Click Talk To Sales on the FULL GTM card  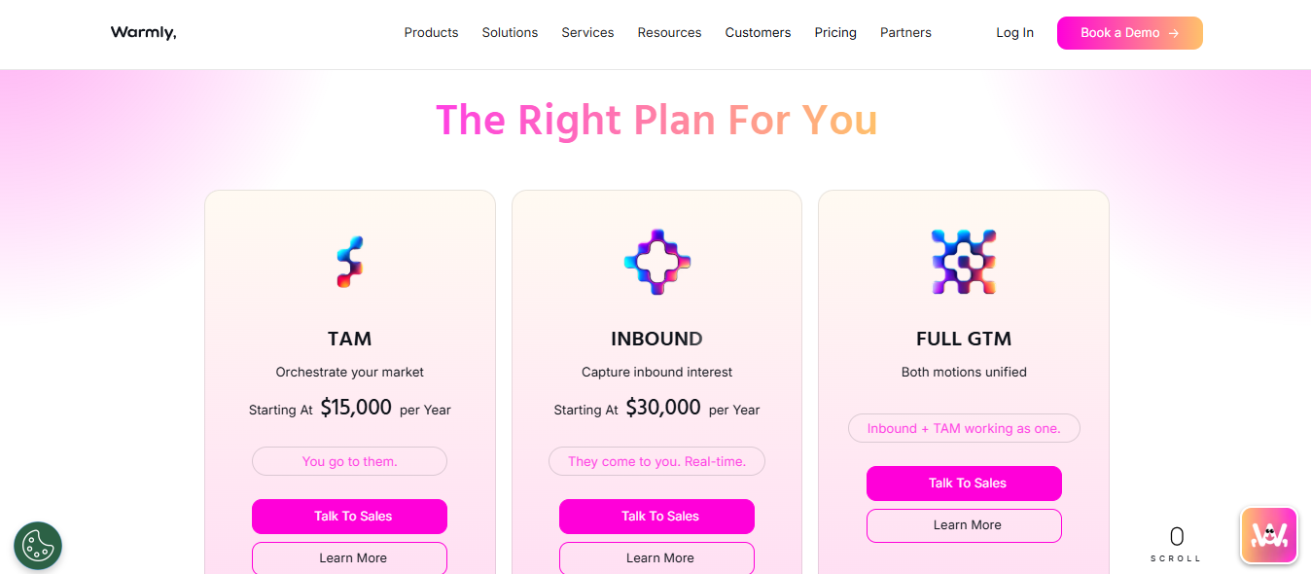(x=964, y=484)
